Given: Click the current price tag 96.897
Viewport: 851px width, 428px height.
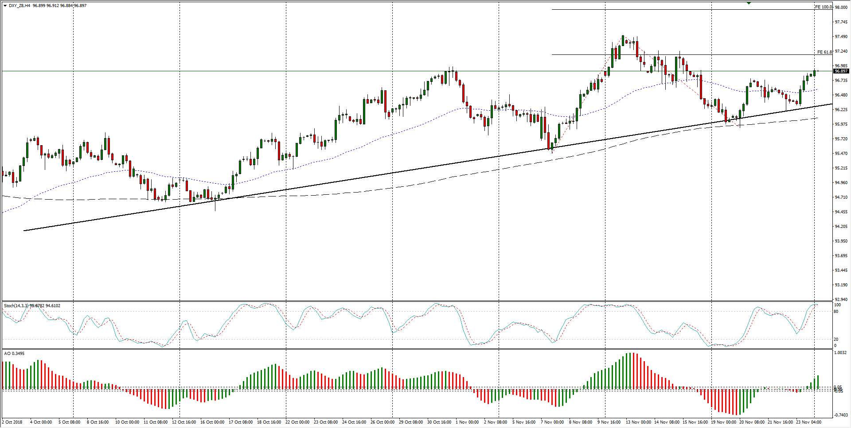Looking at the screenshot, I should tap(841, 71).
